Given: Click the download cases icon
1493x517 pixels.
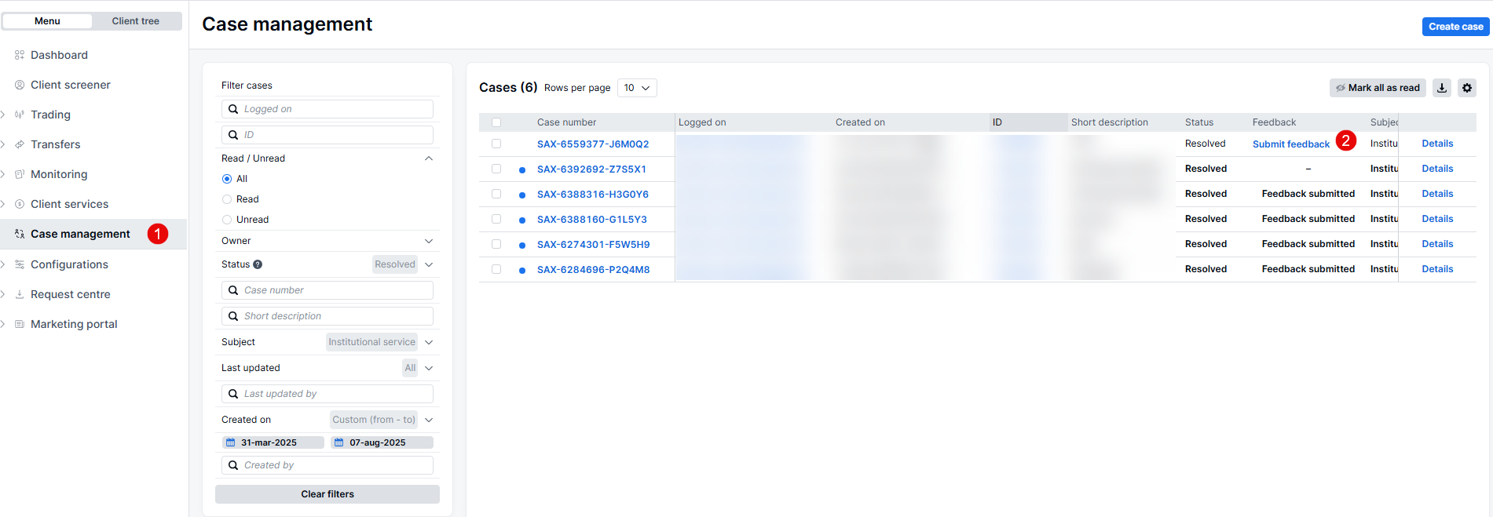Looking at the screenshot, I should point(1442,88).
